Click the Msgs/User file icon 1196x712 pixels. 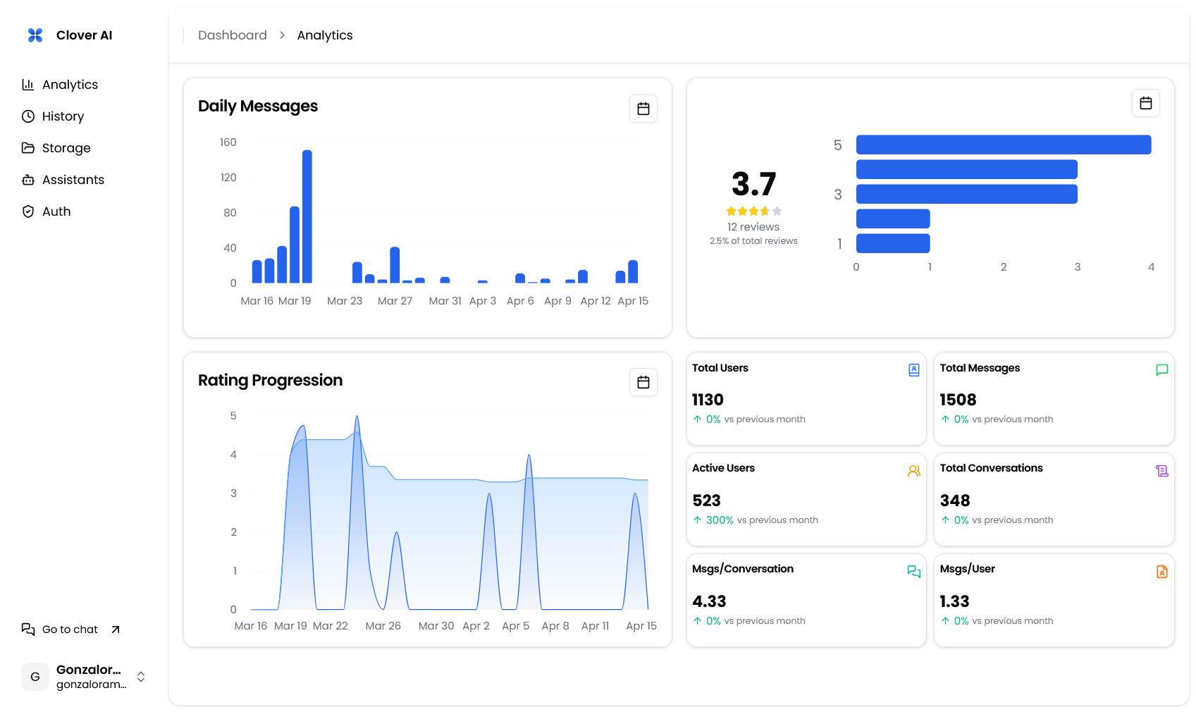pyautogui.click(x=1162, y=572)
